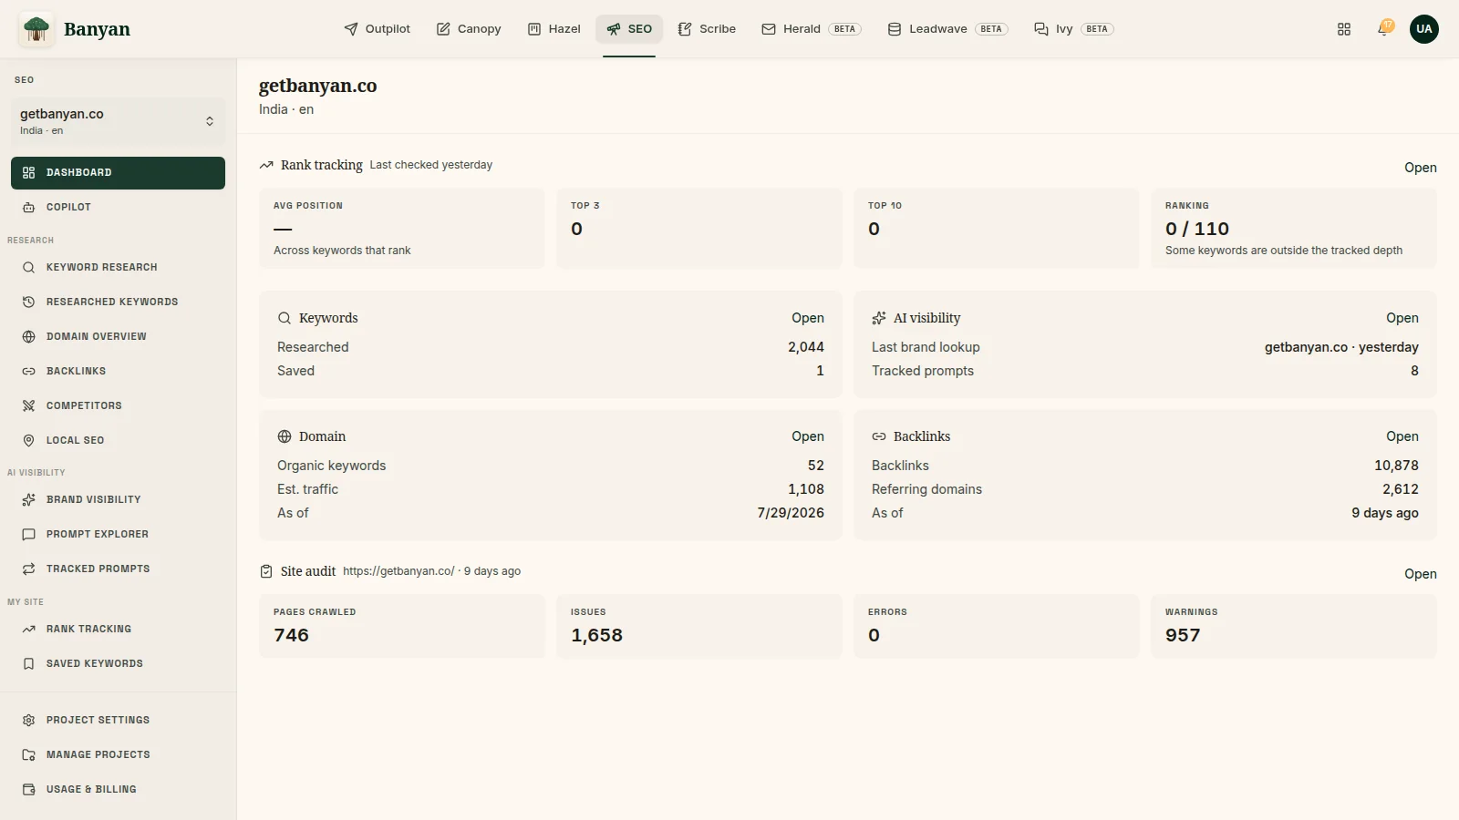Click the Copilot robot icon

tap(28, 207)
